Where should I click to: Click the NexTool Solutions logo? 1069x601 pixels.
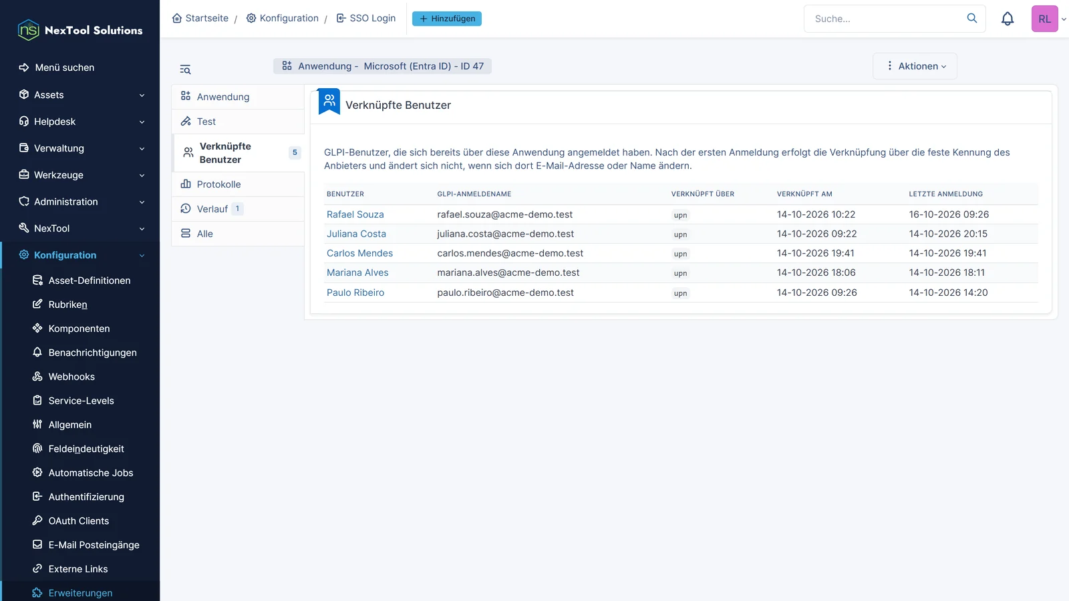click(x=80, y=30)
